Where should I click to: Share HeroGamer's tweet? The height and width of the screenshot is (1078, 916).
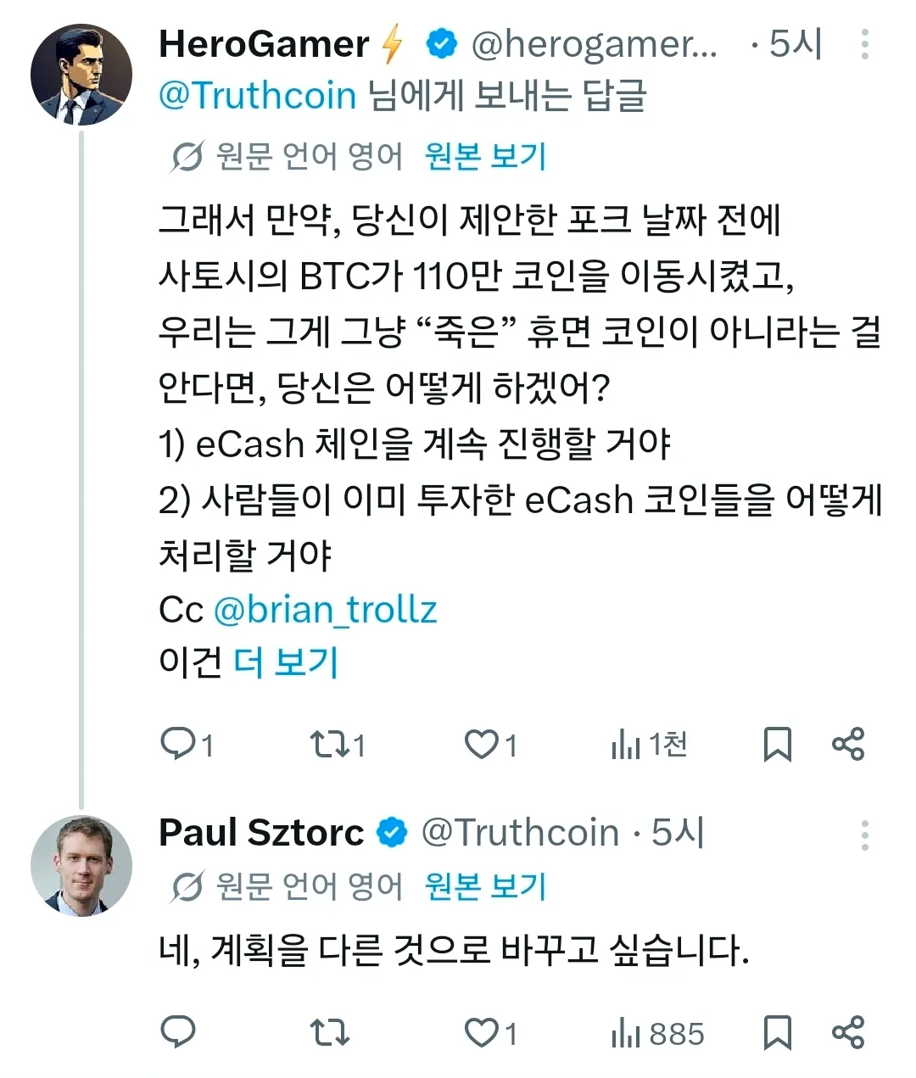tap(848, 744)
